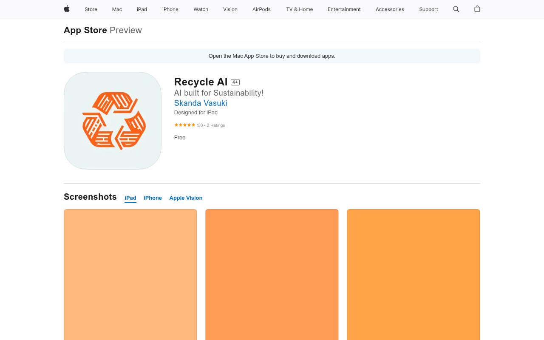Open the iPad navigation menu item
This screenshot has height=340, width=544.
(x=142, y=9)
